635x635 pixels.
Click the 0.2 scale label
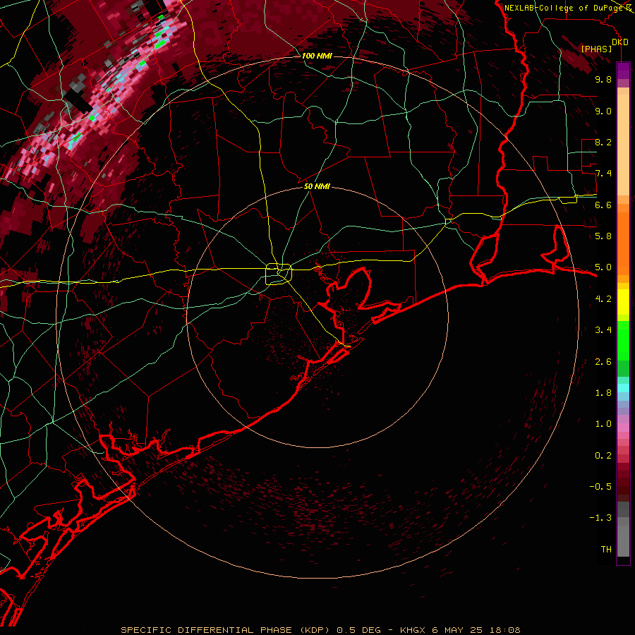point(603,456)
